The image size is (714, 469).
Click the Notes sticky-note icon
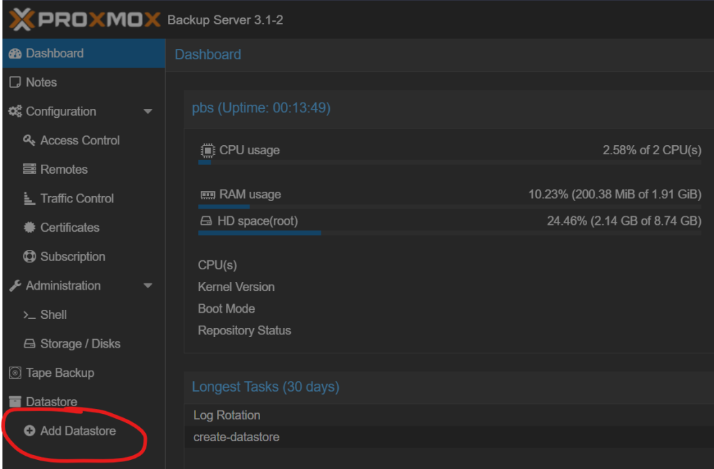click(15, 82)
